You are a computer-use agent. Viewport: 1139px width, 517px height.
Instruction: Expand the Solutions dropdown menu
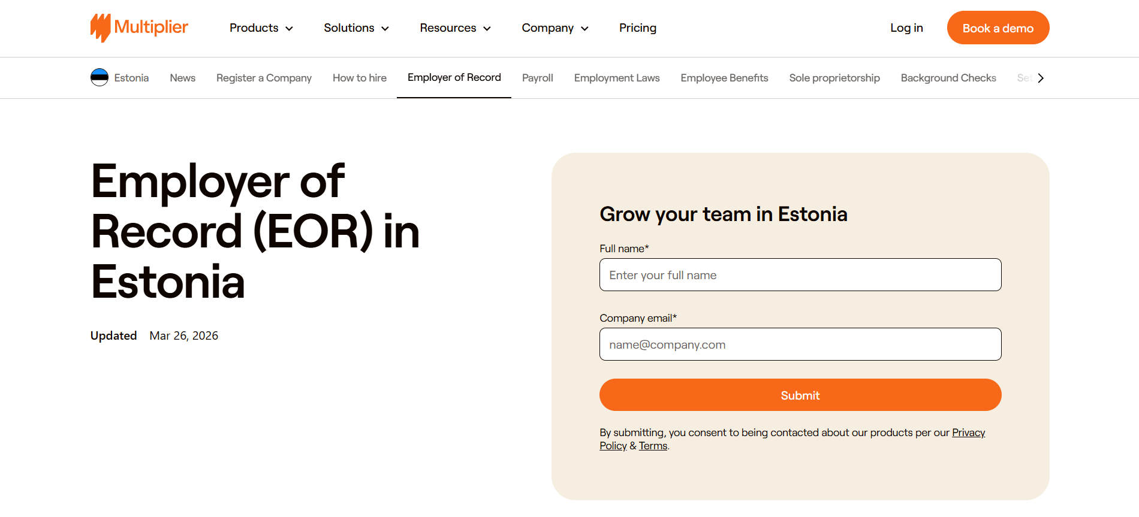coord(356,28)
